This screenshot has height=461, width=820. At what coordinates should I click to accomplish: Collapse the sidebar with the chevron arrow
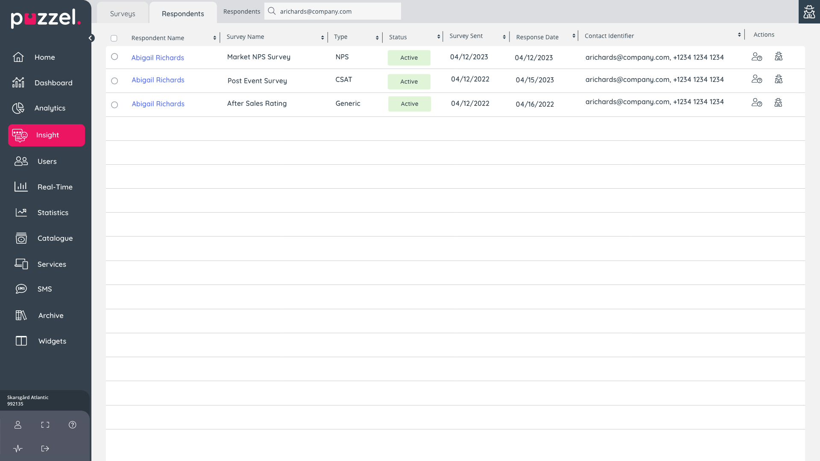pyautogui.click(x=91, y=38)
